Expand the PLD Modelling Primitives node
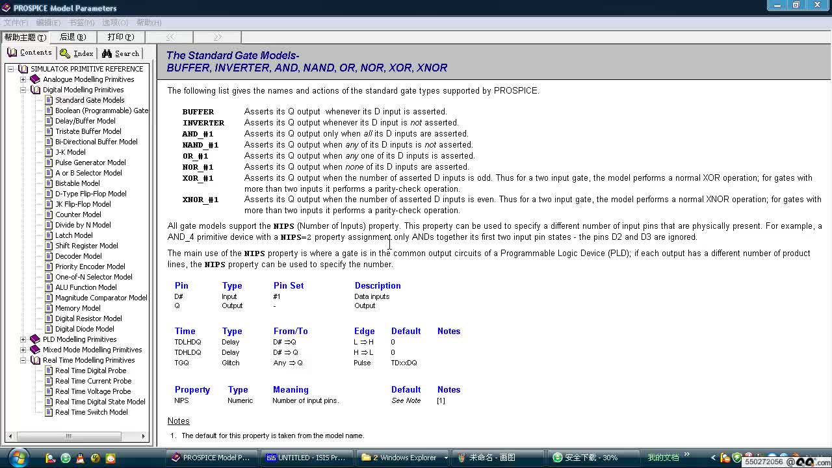The image size is (832, 468). 23,339
